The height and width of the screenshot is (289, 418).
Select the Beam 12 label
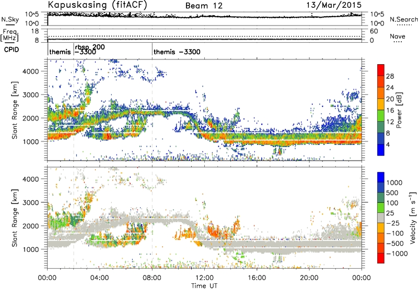[x=204, y=6]
